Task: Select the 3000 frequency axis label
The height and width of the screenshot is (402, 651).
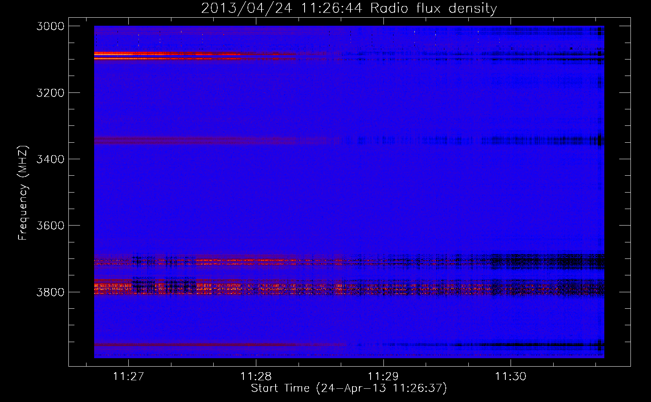Action: pyautogui.click(x=50, y=26)
